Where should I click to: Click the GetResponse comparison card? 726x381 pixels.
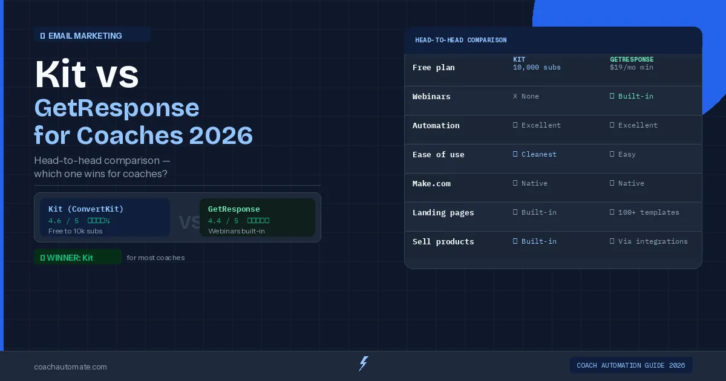(257, 217)
